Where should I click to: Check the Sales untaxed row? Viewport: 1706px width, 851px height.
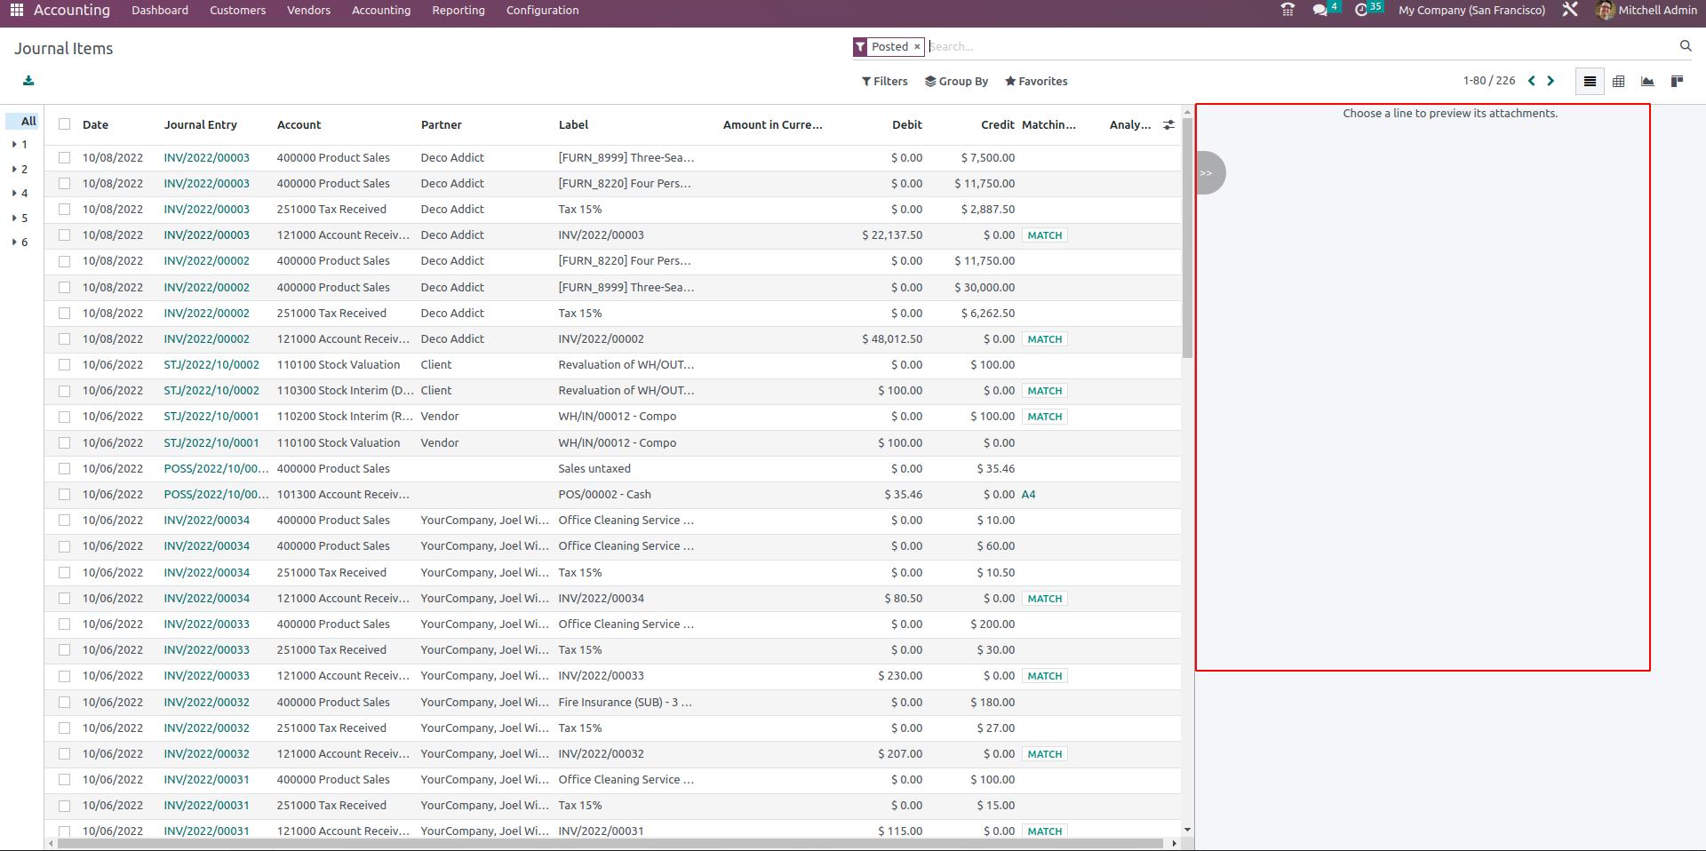pos(64,468)
